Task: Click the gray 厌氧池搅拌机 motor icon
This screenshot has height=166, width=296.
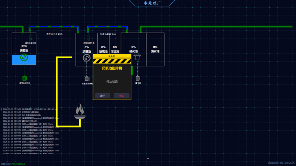Action: coord(87,78)
